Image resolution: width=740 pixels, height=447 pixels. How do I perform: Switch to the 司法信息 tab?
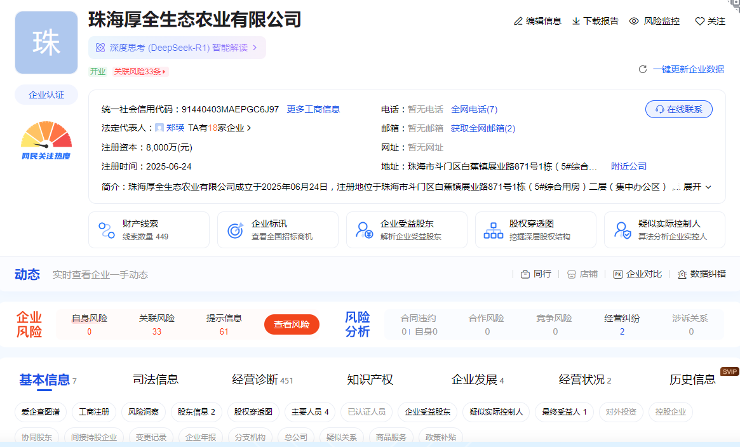[x=156, y=380]
